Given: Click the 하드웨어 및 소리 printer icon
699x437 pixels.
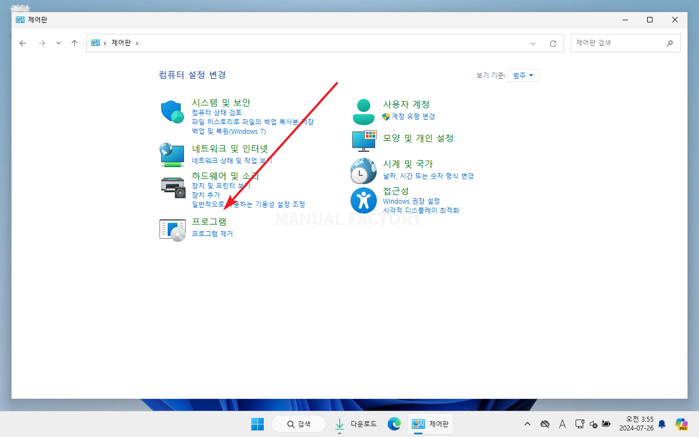Looking at the screenshot, I should point(173,187).
